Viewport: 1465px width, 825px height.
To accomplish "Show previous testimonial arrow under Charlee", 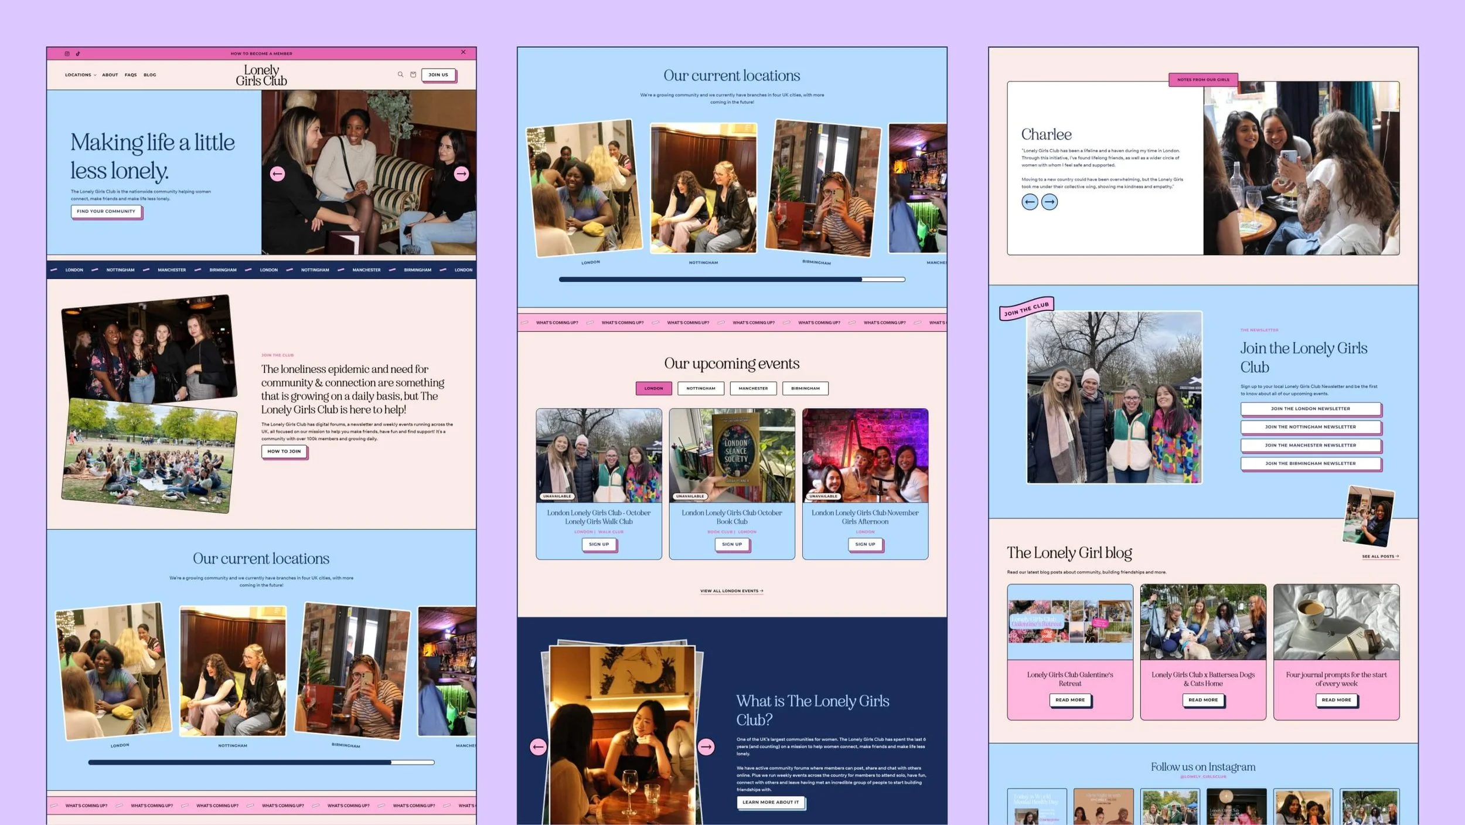I will click(1030, 202).
